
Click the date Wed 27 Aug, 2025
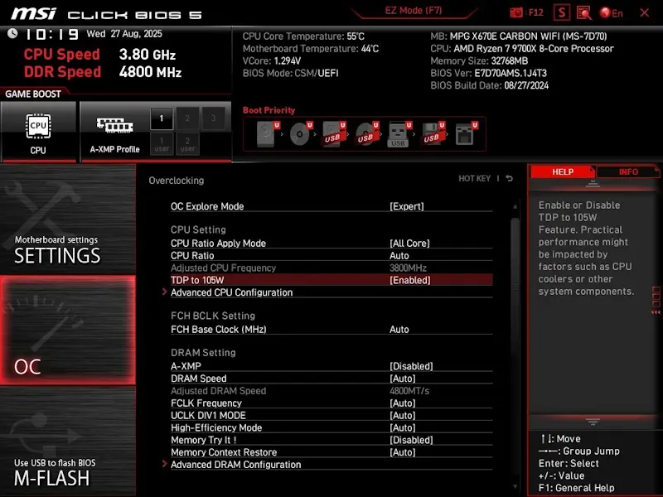pyautogui.click(x=124, y=34)
